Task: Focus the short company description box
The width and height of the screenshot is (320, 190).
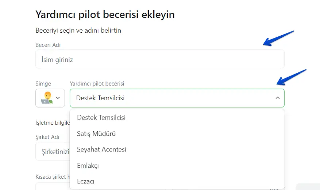Action: tap(52, 187)
